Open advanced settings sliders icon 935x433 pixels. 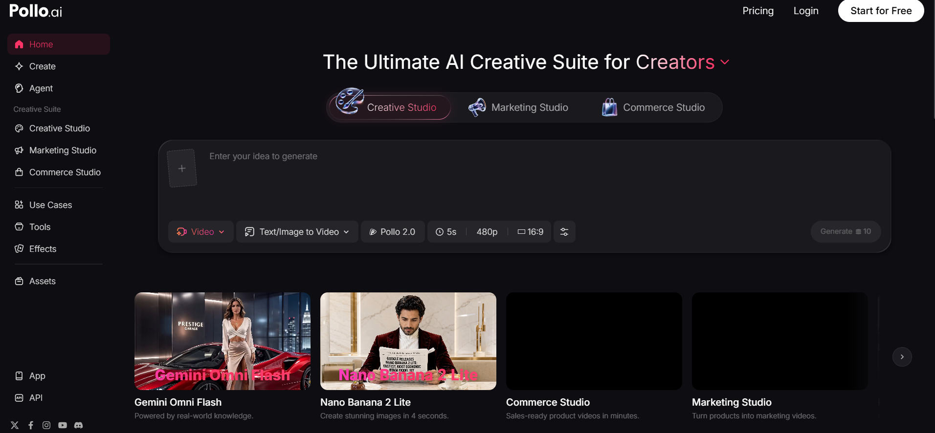click(x=564, y=232)
